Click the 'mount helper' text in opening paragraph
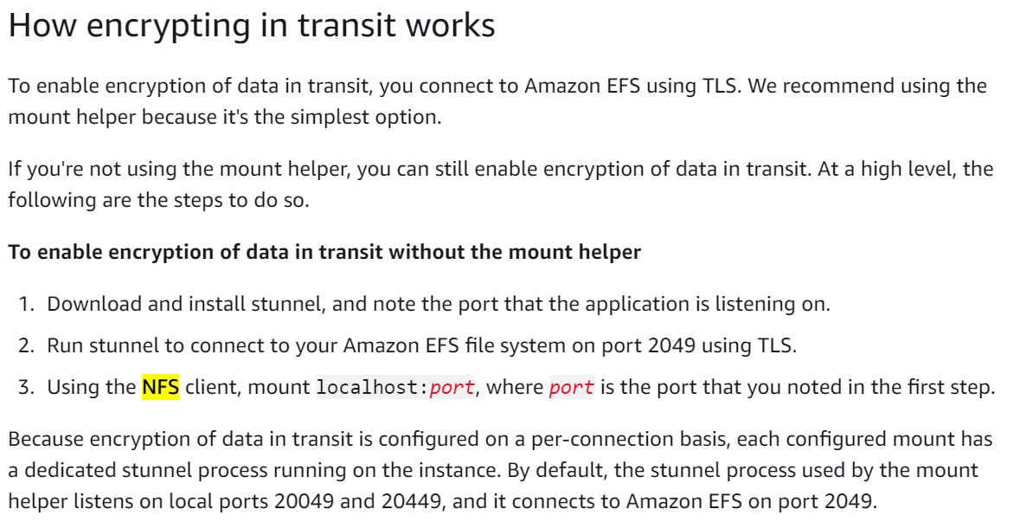The width and height of the screenshot is (1020, 522). [72, 117]
